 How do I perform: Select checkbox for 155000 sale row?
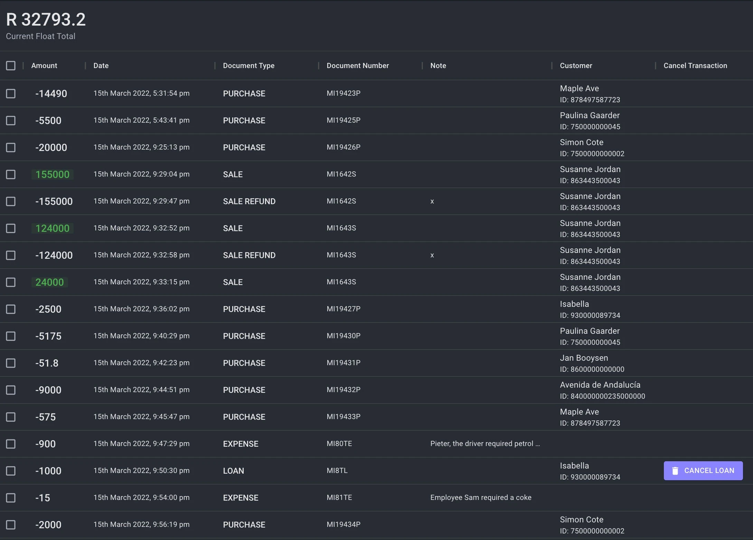[x=11, y=174]
